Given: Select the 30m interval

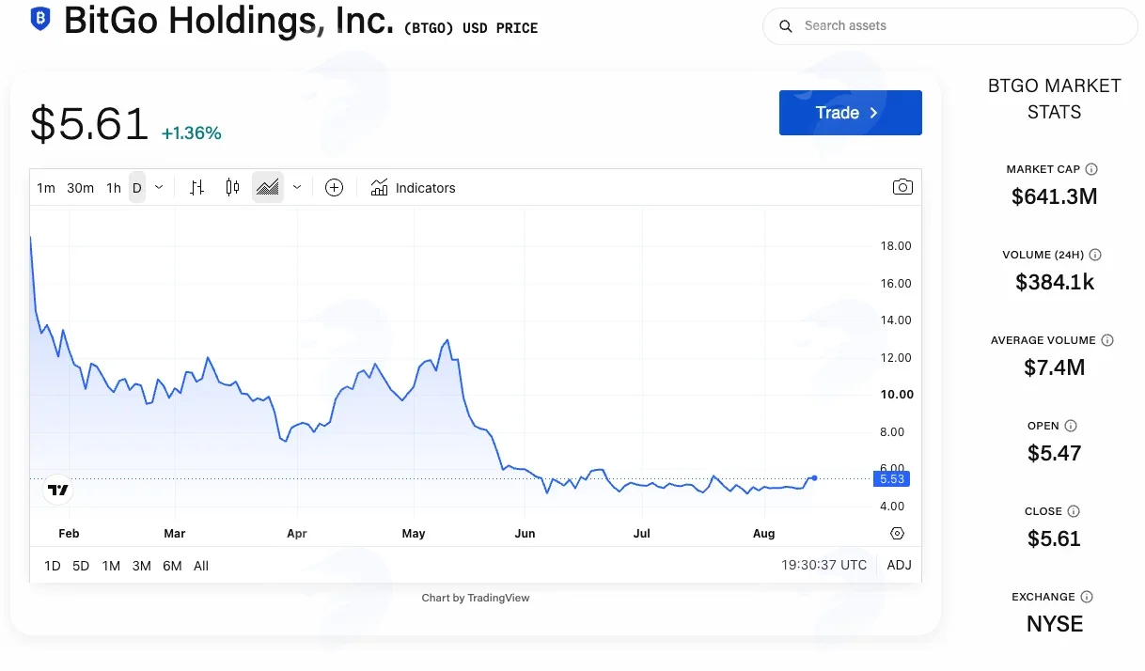Looking at the screenshot, I should coord(80,188).
